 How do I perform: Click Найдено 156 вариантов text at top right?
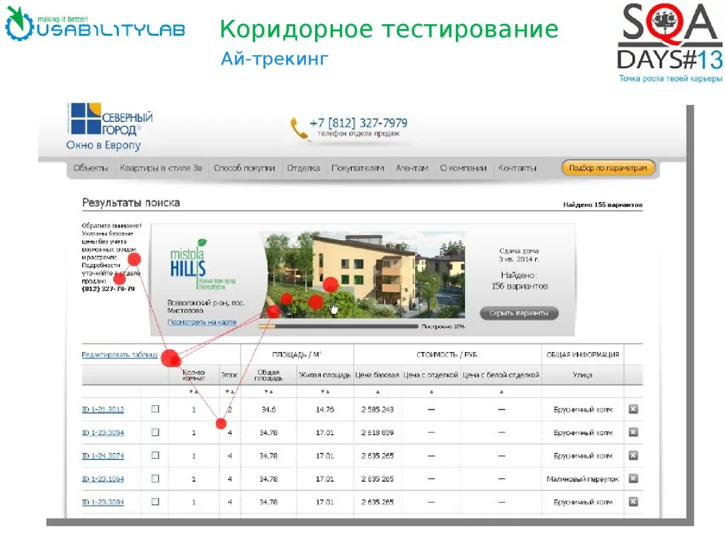click(603, 205)
